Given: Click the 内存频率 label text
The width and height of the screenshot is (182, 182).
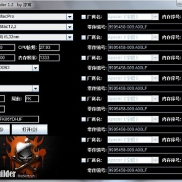Looking at the screenshot, I should 27,58.
